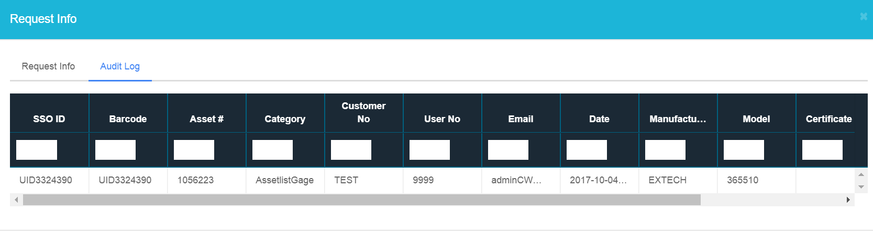Screen dimensions: 873x235
Task: Click the Email column filter box
Action: (508, 150)
